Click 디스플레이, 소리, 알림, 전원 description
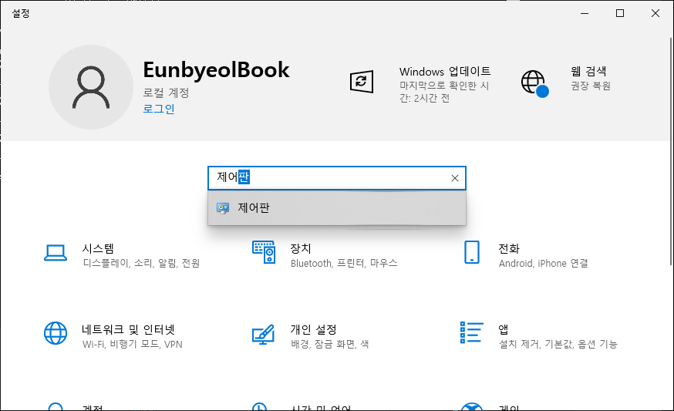The width and height of the screenshot is (674, 411). click(141, 263)
